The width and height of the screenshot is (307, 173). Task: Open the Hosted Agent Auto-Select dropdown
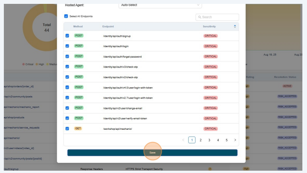(x=160, y=5)
